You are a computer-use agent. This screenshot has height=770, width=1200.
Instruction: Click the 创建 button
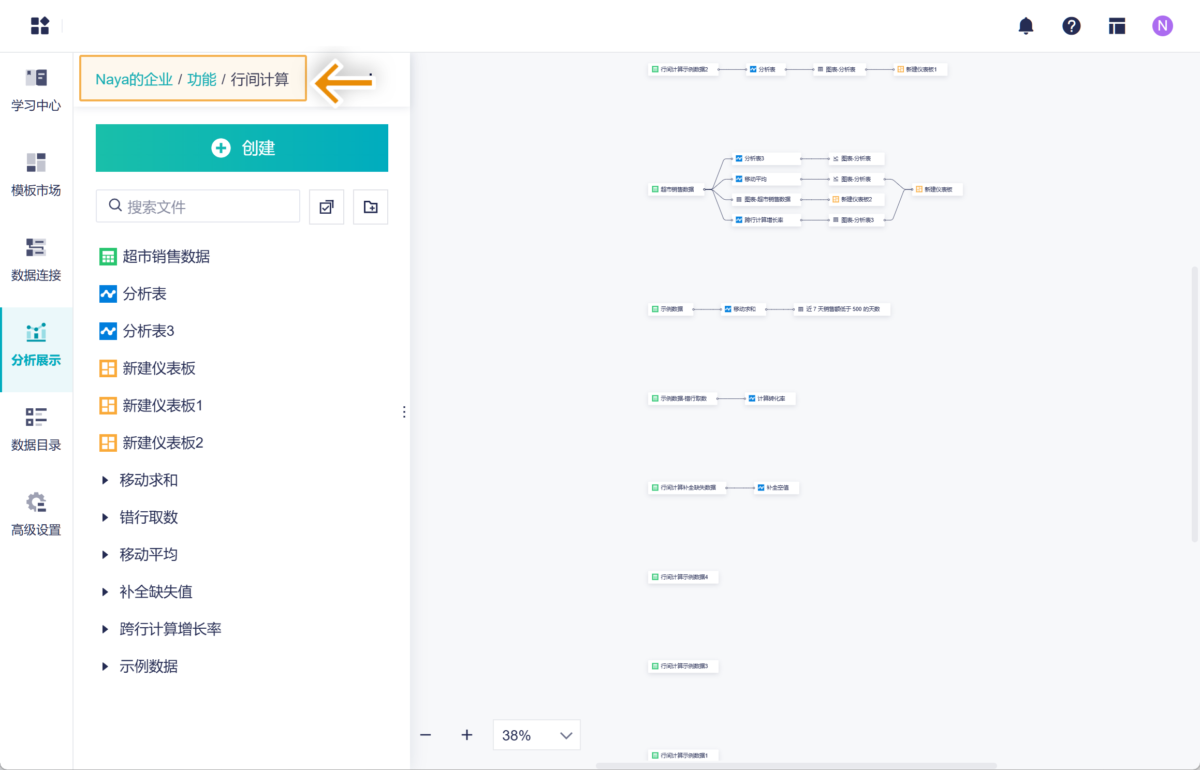coord(242,148)
